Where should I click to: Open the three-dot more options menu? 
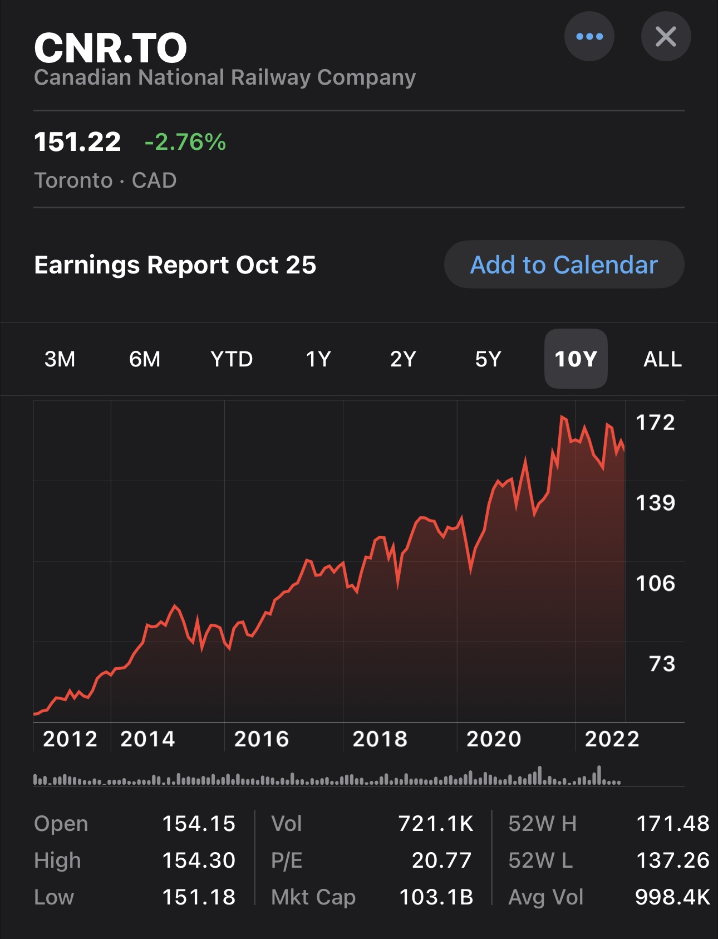[x=589, y=37]
